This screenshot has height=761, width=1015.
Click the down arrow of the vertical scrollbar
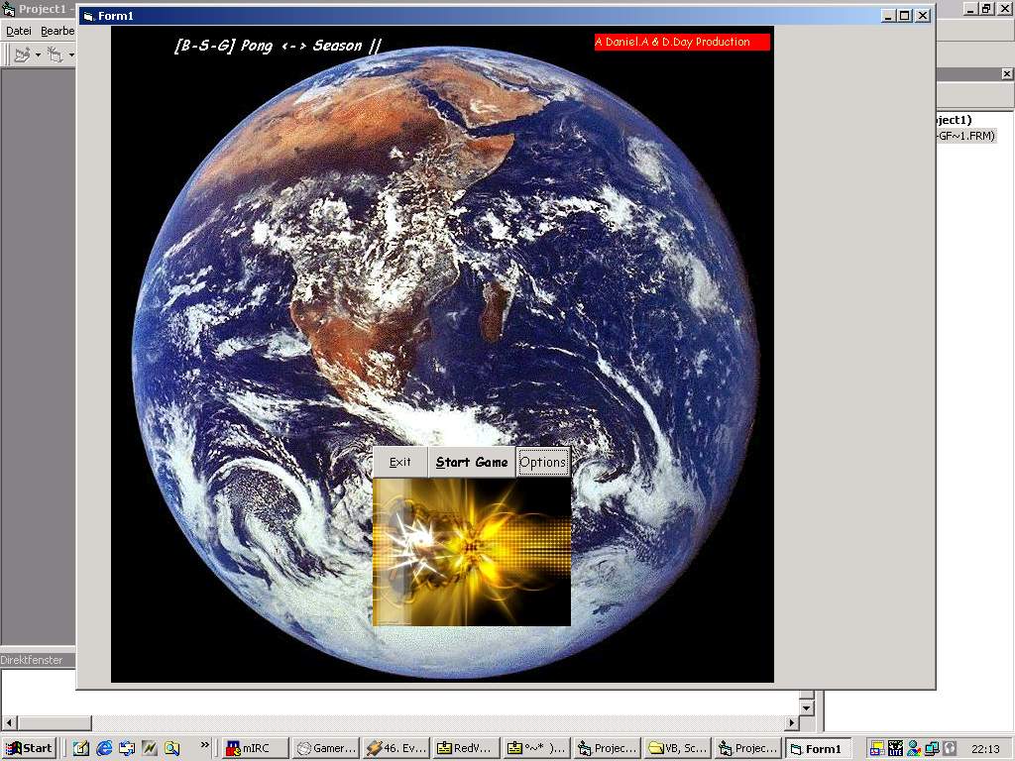tap(806, 707)
